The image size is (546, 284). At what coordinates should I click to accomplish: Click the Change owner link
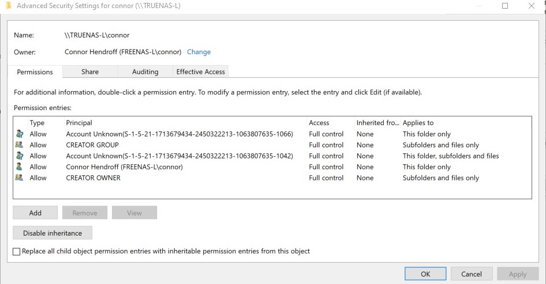click(x=199, y=52)
